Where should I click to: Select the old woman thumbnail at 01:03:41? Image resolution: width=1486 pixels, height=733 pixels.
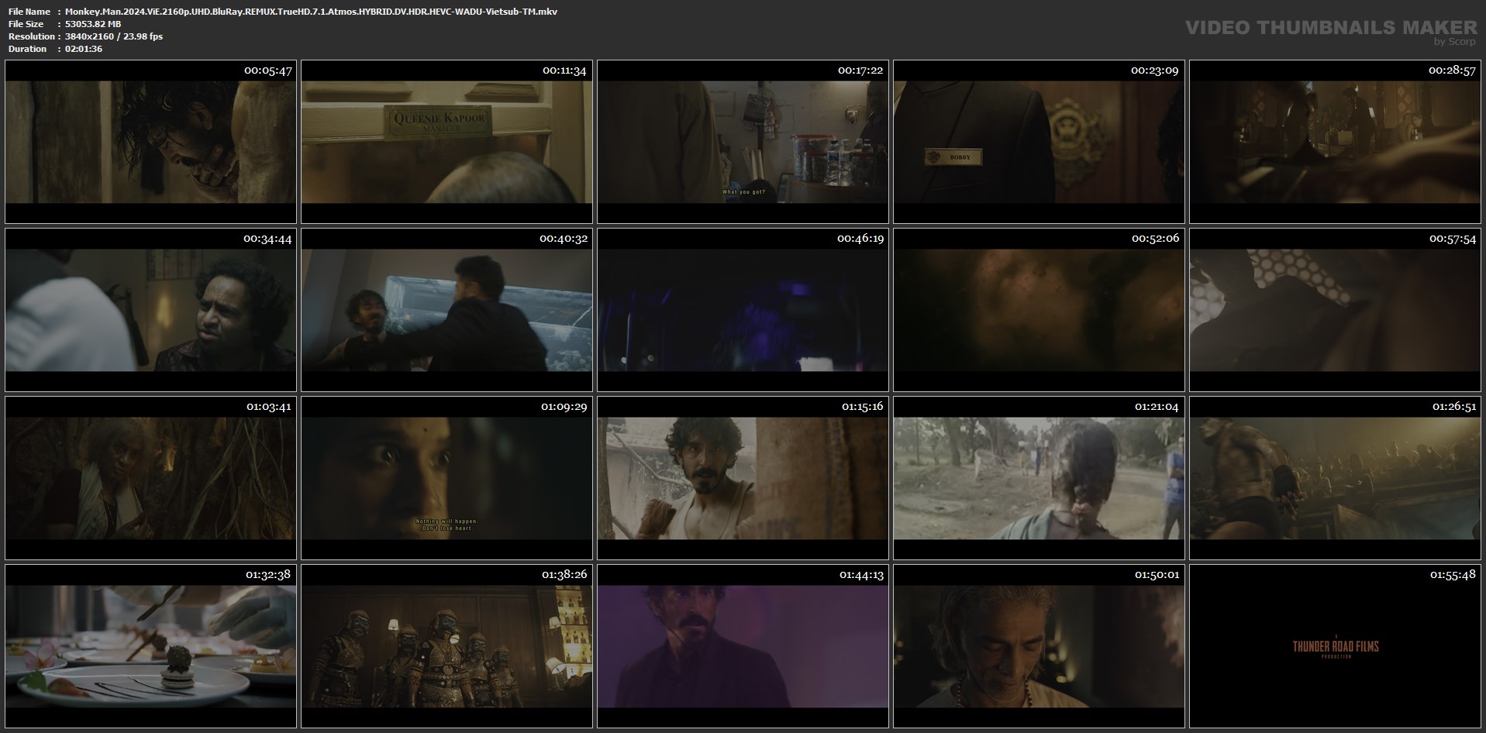[x=150, y=478]
